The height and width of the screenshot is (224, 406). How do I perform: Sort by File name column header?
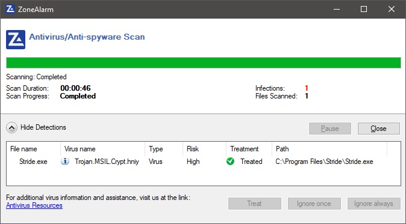coord(33,149)
